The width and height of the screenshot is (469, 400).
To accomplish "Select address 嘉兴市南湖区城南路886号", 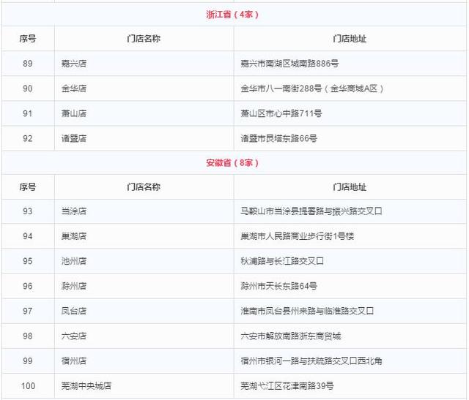I will point(289,64).
